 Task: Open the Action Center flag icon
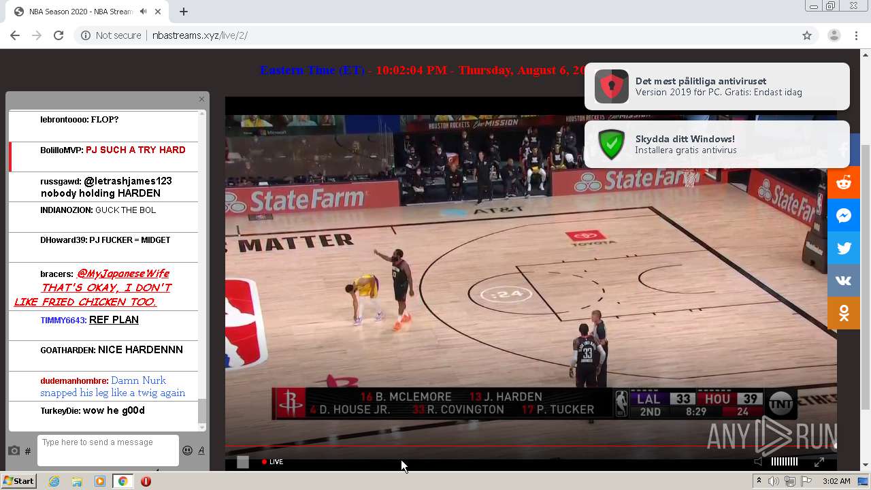[805, 481]
